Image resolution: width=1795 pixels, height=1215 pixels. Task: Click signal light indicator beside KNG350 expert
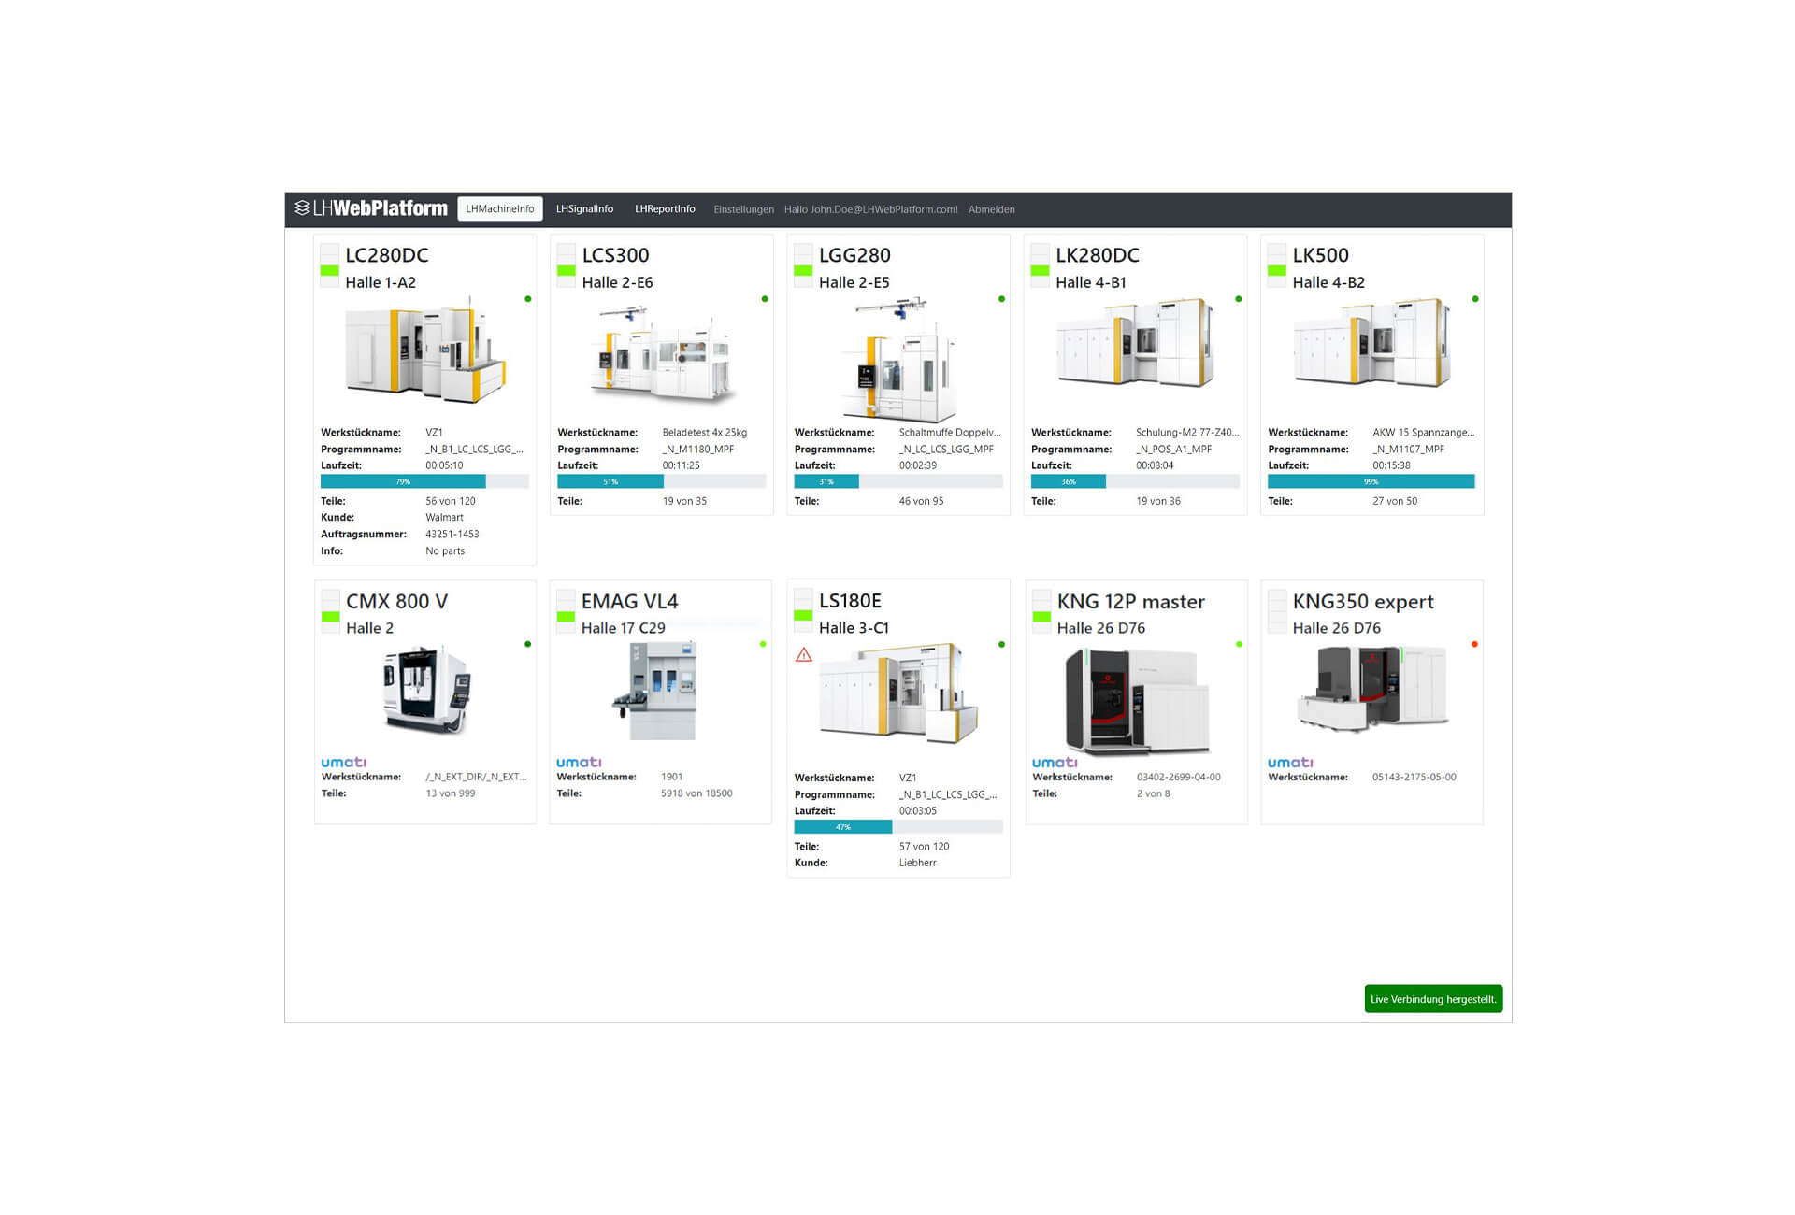tap(1276, 610)
